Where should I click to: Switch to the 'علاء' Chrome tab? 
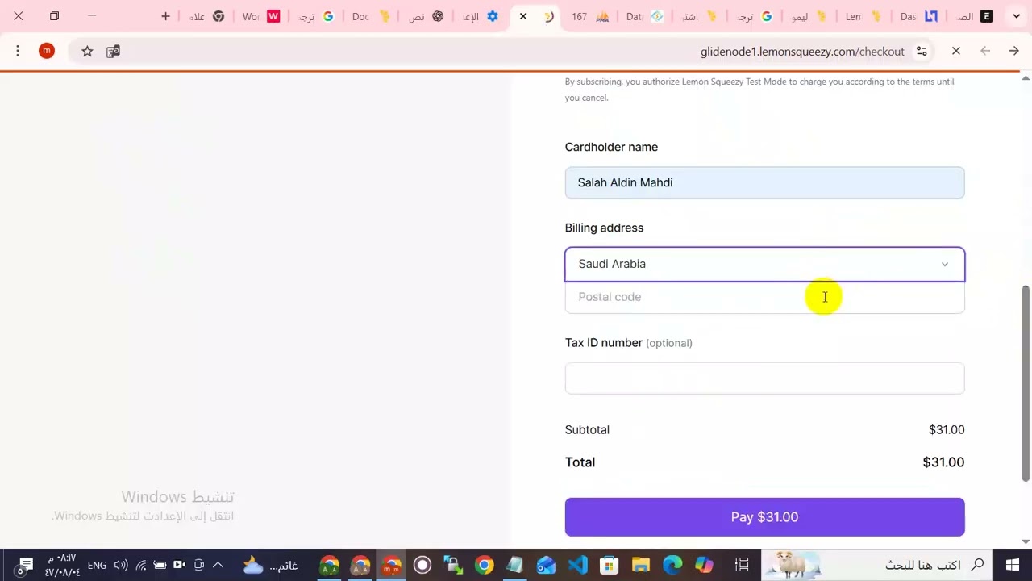coord(206,16)
